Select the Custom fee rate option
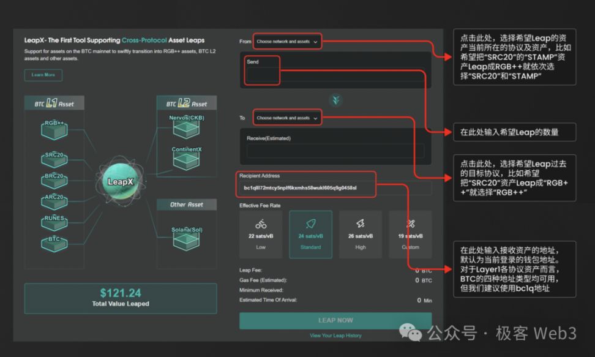The width and height of the screenshot is (595, 357). [x=411, y=235]
